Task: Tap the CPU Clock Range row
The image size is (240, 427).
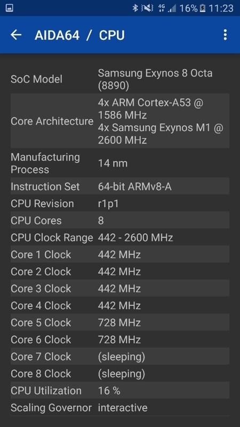Action: pos(119,238)
